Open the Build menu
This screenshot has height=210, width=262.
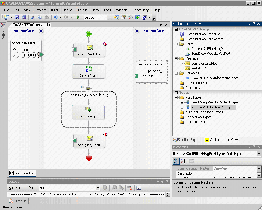54,10
